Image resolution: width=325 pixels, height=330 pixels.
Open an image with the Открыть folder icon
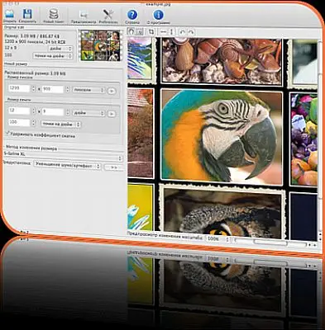[x=10, y=15]
